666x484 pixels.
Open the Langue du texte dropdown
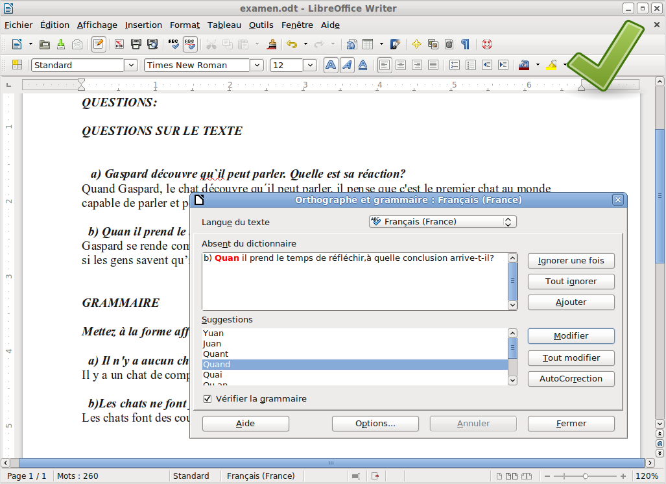[443, 222]
